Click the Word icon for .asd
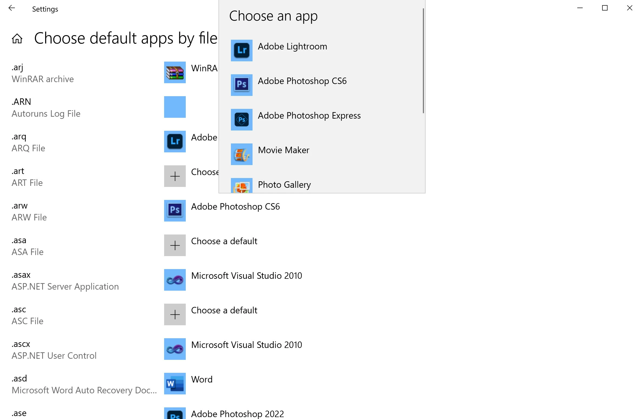This screenshot has height=419, width=640. pyautogui.click(x=175, y=384)
